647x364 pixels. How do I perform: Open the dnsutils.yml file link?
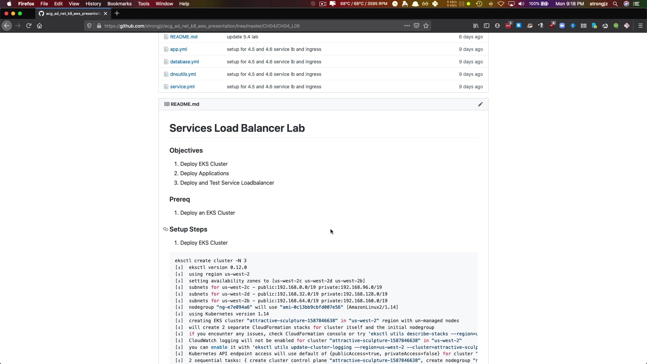pos(183,74)
